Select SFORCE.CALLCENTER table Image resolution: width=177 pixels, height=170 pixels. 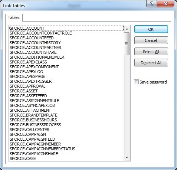[66, 130]
